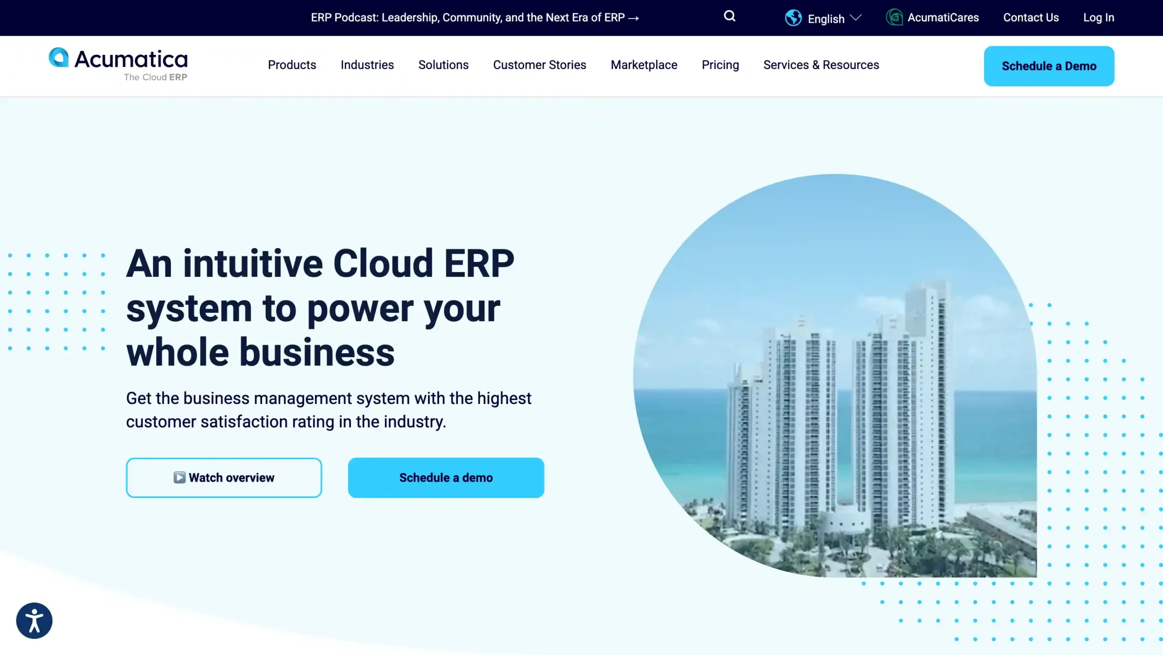1163x655 pixels.
Task: Select the Solutions menu item
Action: coord(443,65)
